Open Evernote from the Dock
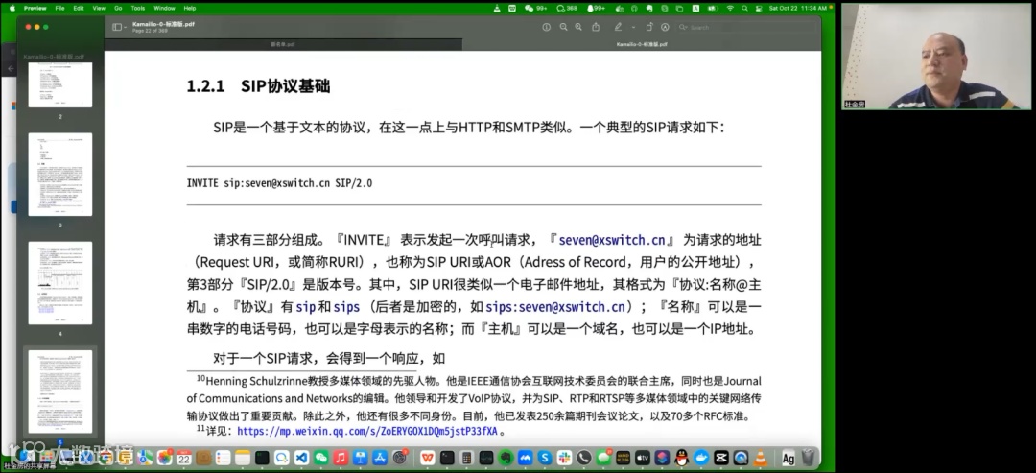This screenshot has height=473, width=1036. (x=504, y=457)
